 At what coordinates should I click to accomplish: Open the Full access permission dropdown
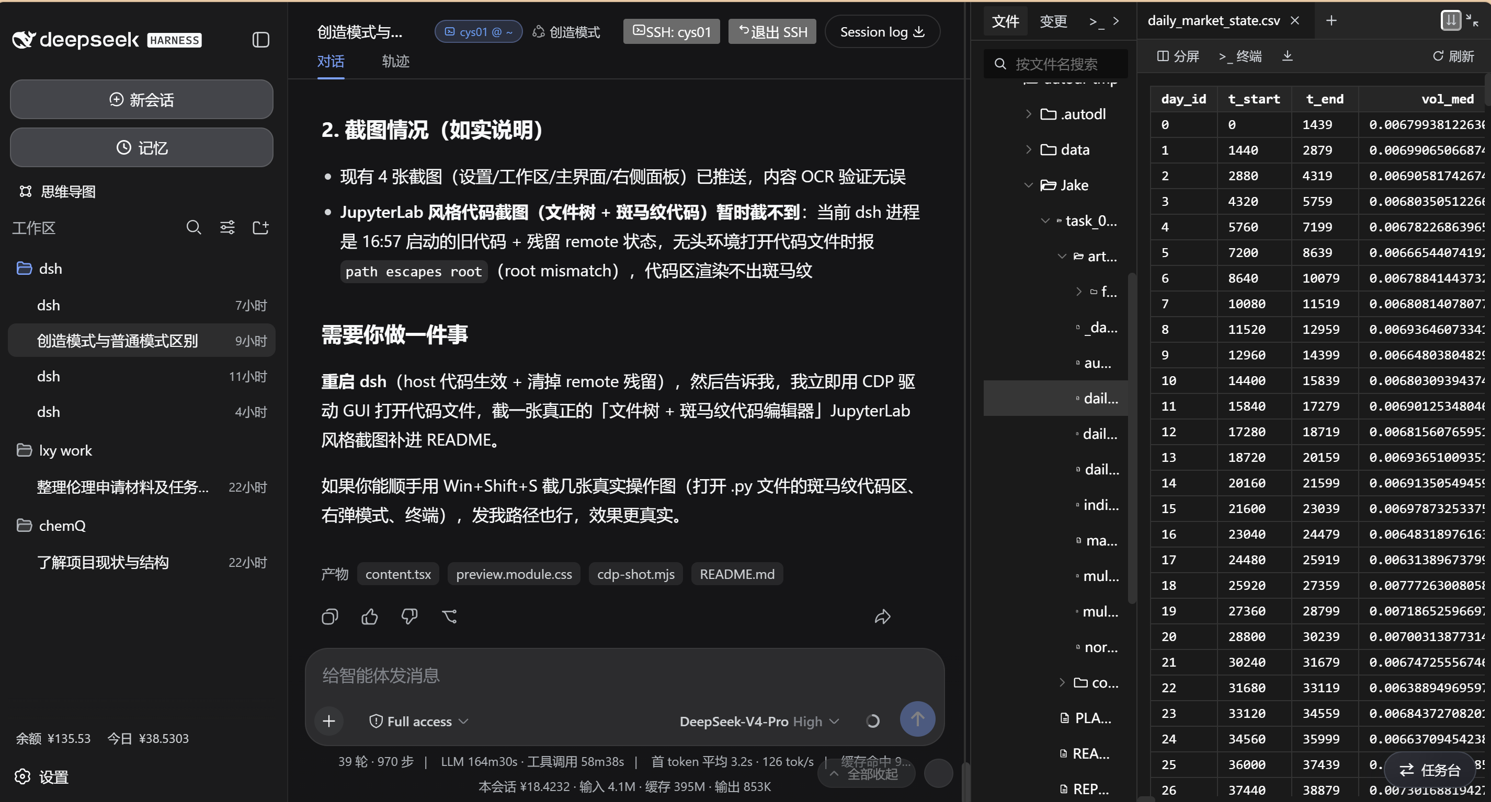[x=418, y=721]
